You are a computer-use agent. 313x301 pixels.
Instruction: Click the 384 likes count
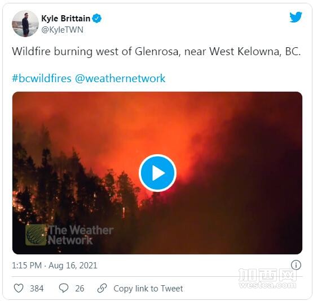click(37, 288)
